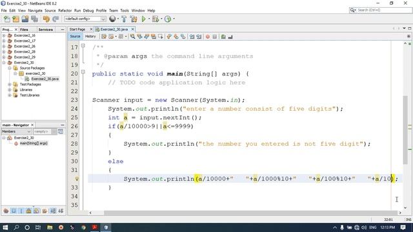Open the Navigate menu
Image resolution: width=413 pixels, height=232 pixels.
tap(35, 10)
